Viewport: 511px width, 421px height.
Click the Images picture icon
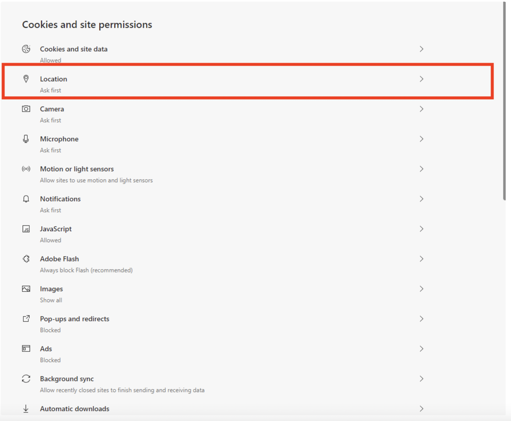click(26, 289)
